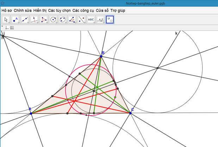Open the Trợ giúp menu
This screenshot has width=218, height=147.
point(118,11)
